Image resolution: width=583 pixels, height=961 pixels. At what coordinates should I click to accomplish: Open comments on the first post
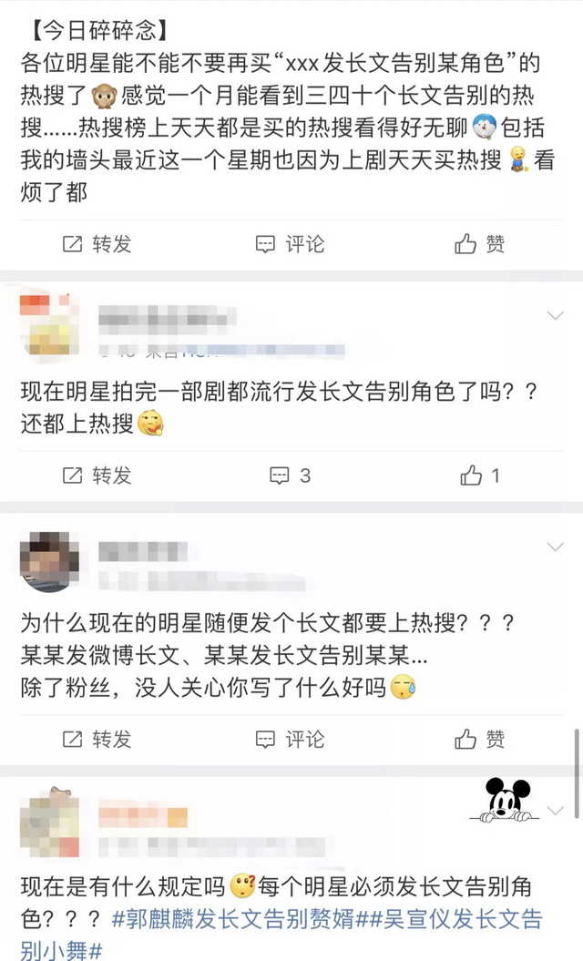pyautogui.click(x=290, y=244)
